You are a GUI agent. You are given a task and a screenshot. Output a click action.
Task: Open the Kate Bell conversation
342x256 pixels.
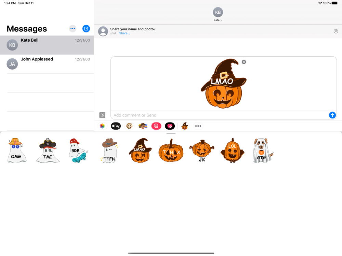pyautogui.click(x=47, y=45)
